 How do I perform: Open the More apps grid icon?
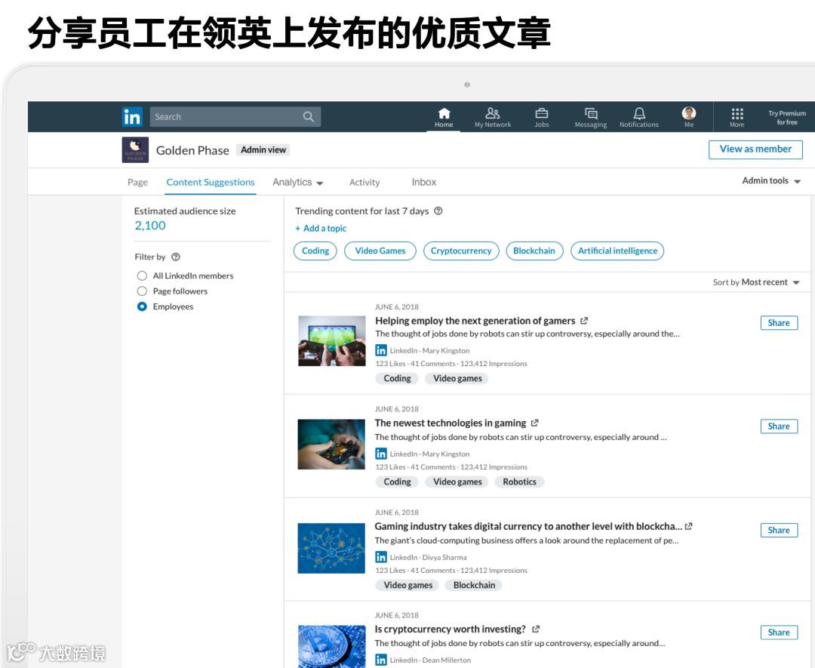click(x=737, y=114)
